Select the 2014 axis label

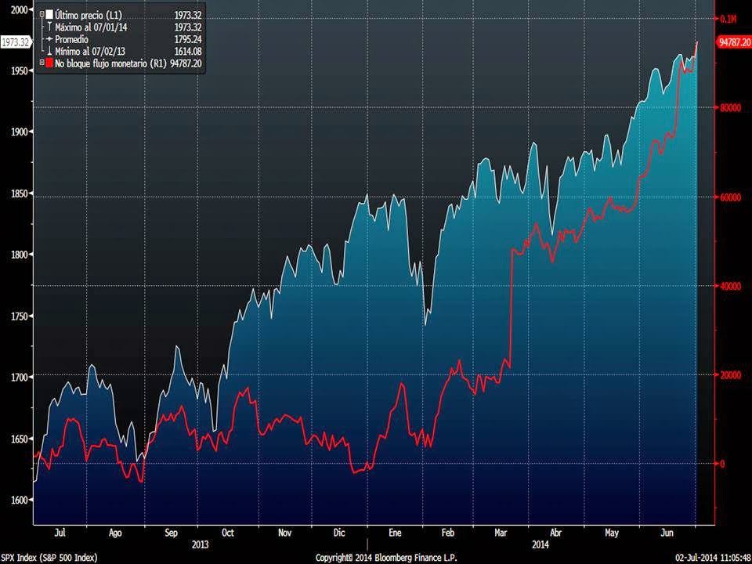click(x=541, y=544)
